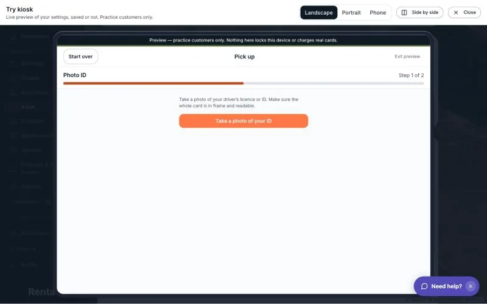Close the Try kiosk preview
Image resolution: width=487 pixels, height=304 pixels.
[464, 12]
